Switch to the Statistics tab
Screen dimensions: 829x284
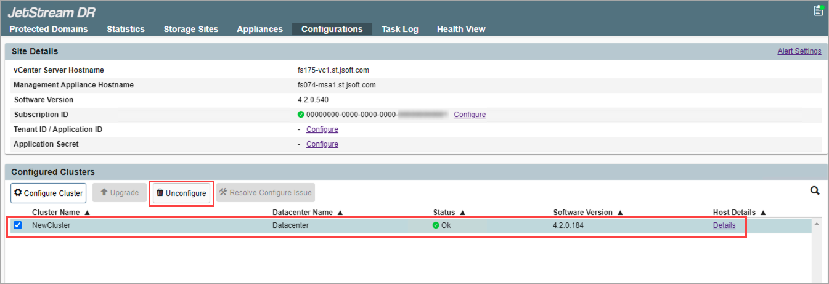pos(126,29)
